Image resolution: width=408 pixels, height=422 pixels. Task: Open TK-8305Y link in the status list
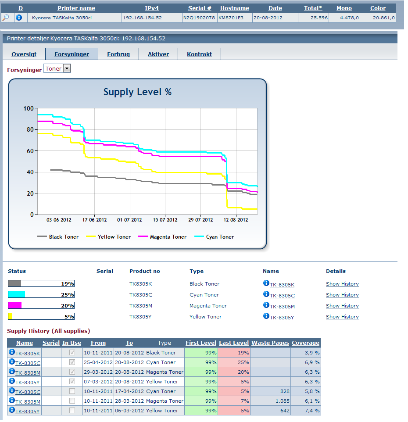[282, 318]
